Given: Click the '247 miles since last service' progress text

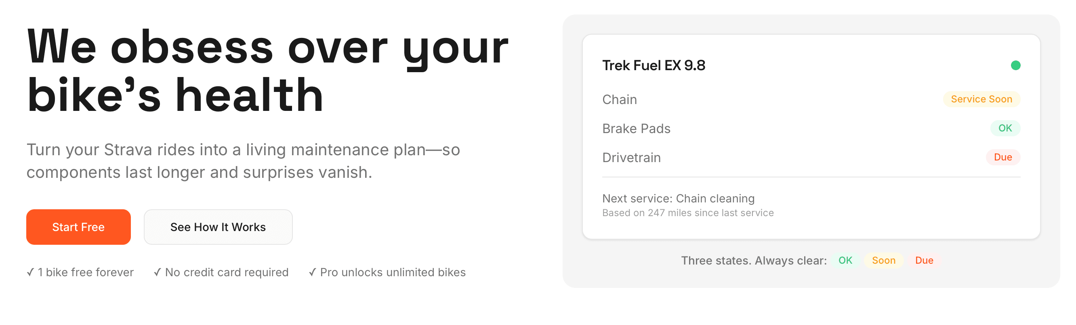Looking at the screenshot, I should 688,212.
